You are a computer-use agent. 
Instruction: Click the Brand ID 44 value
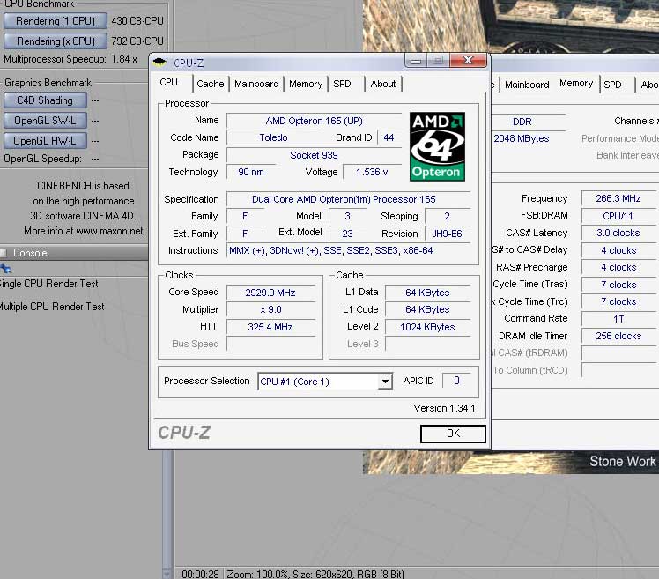pyautogui.click(x=389, y=137)
